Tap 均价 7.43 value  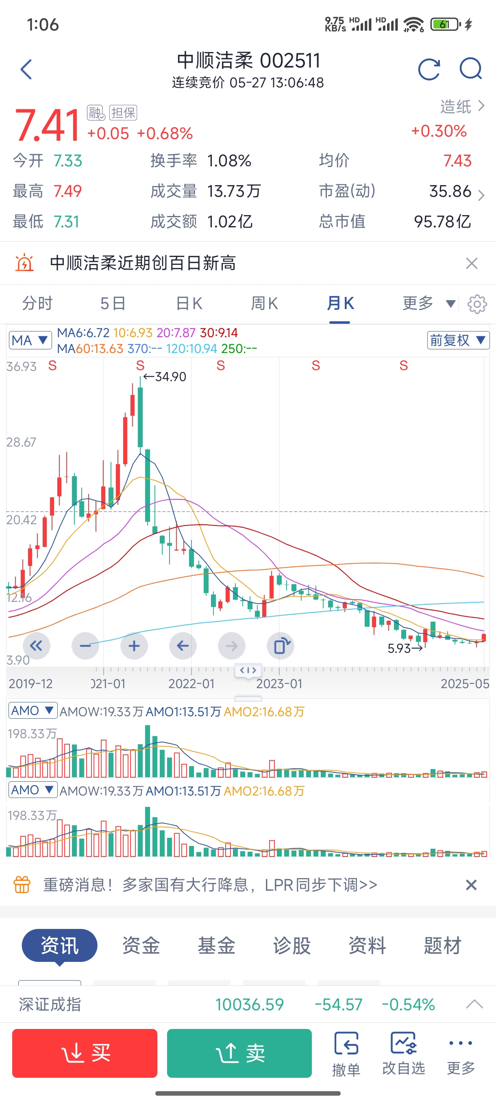pyautogui.click(x=457, y=161)
